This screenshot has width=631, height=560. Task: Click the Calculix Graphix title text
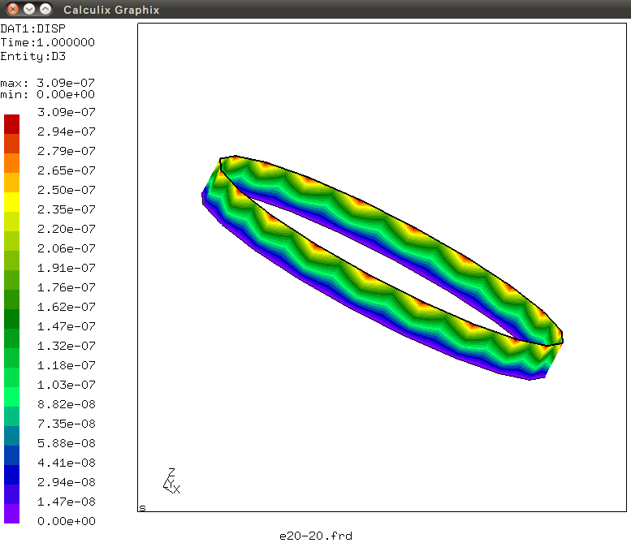pos(111,10)
